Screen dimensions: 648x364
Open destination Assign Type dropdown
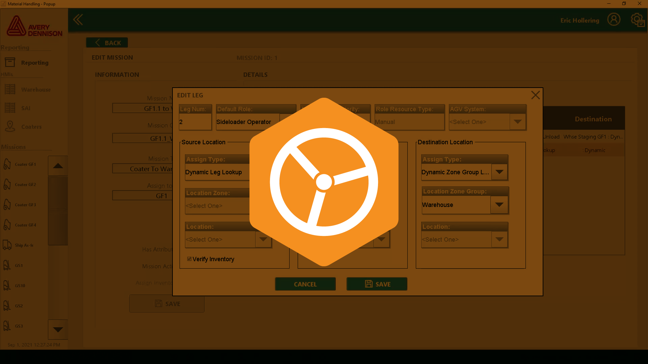point(500,172)
